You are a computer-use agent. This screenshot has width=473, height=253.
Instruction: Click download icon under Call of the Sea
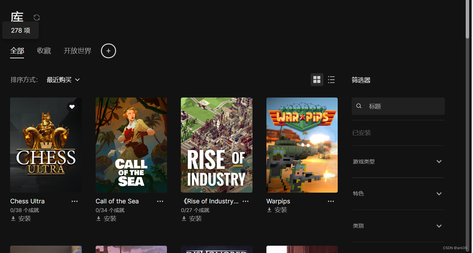click(x=98, y=219)
